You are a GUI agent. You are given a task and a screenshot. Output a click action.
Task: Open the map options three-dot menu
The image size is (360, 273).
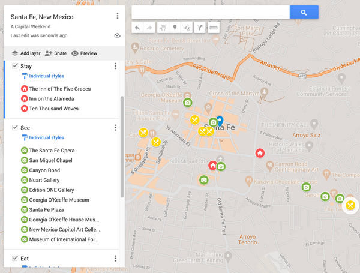[118, 16]
